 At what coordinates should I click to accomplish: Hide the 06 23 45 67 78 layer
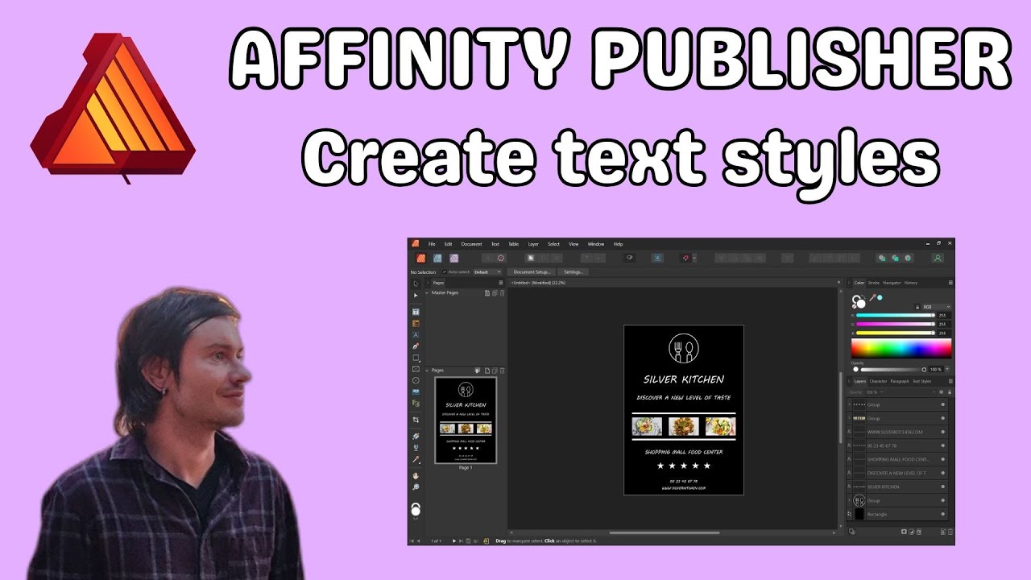tap(942, 445)
